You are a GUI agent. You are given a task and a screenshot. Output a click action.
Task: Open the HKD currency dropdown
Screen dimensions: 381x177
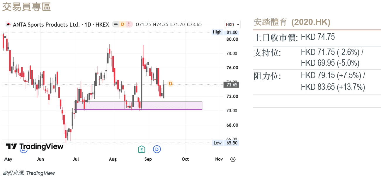(x=232, y=25)
